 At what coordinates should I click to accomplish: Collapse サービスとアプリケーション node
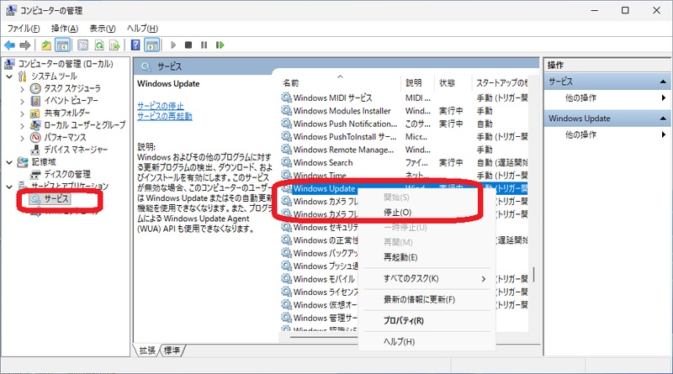click(x=9, y=187)
